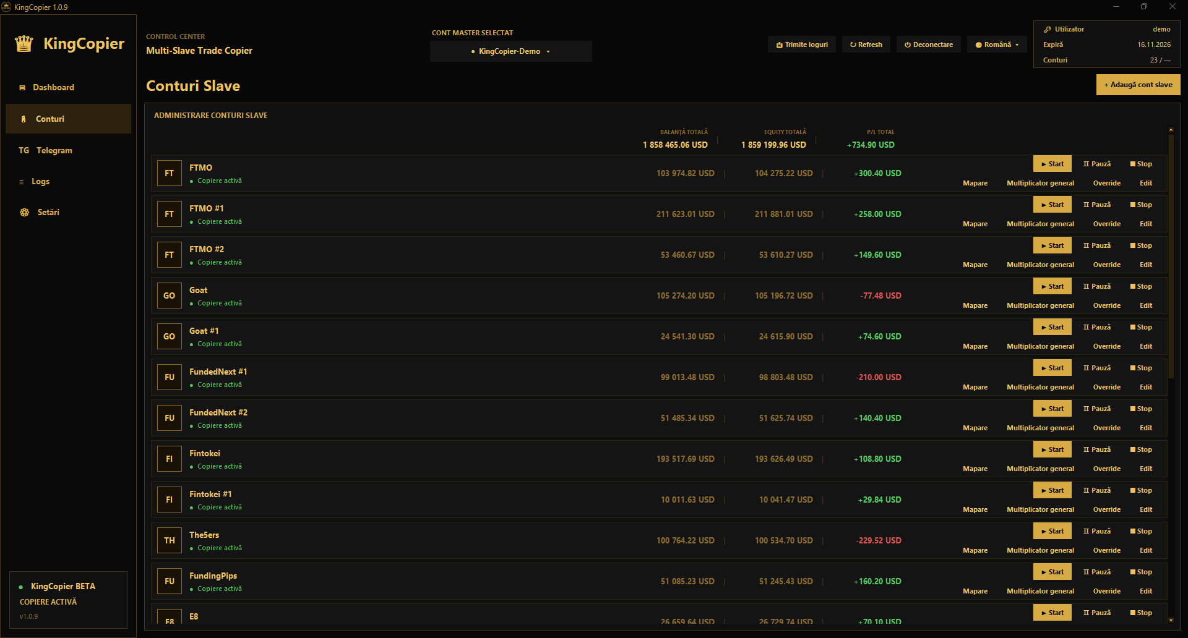Click the FI avatar for Fintokei #1
Viewport: 1188px width, 638px height.
(170, 500)
